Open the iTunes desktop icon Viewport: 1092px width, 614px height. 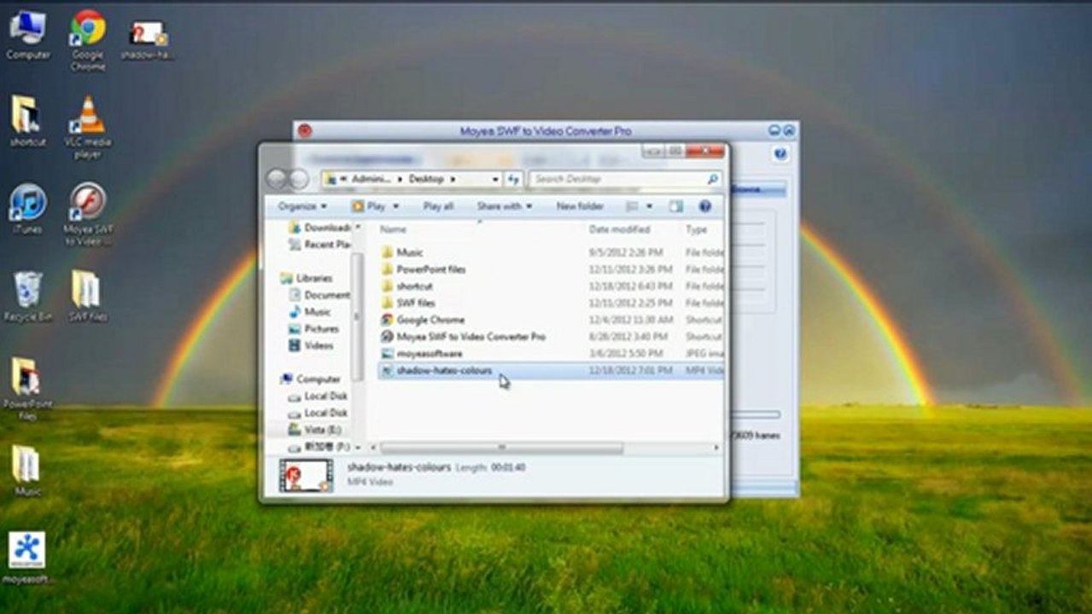pos(27,209)
